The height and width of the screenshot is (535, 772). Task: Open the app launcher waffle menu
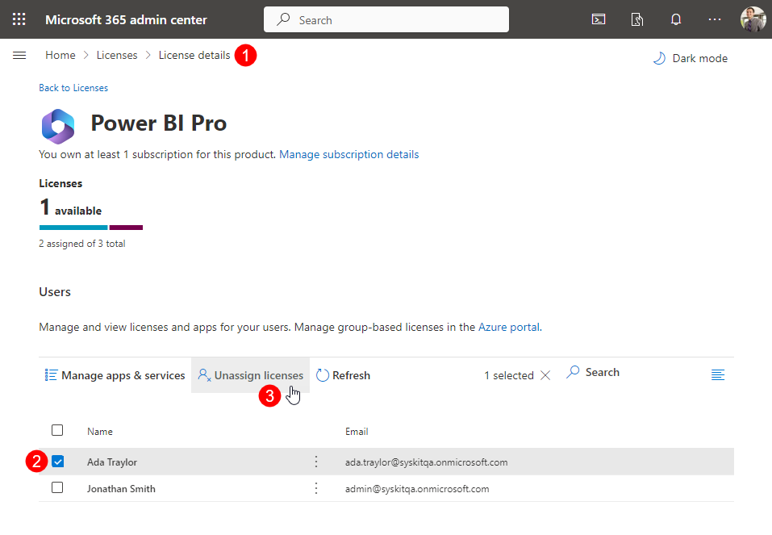19,19
